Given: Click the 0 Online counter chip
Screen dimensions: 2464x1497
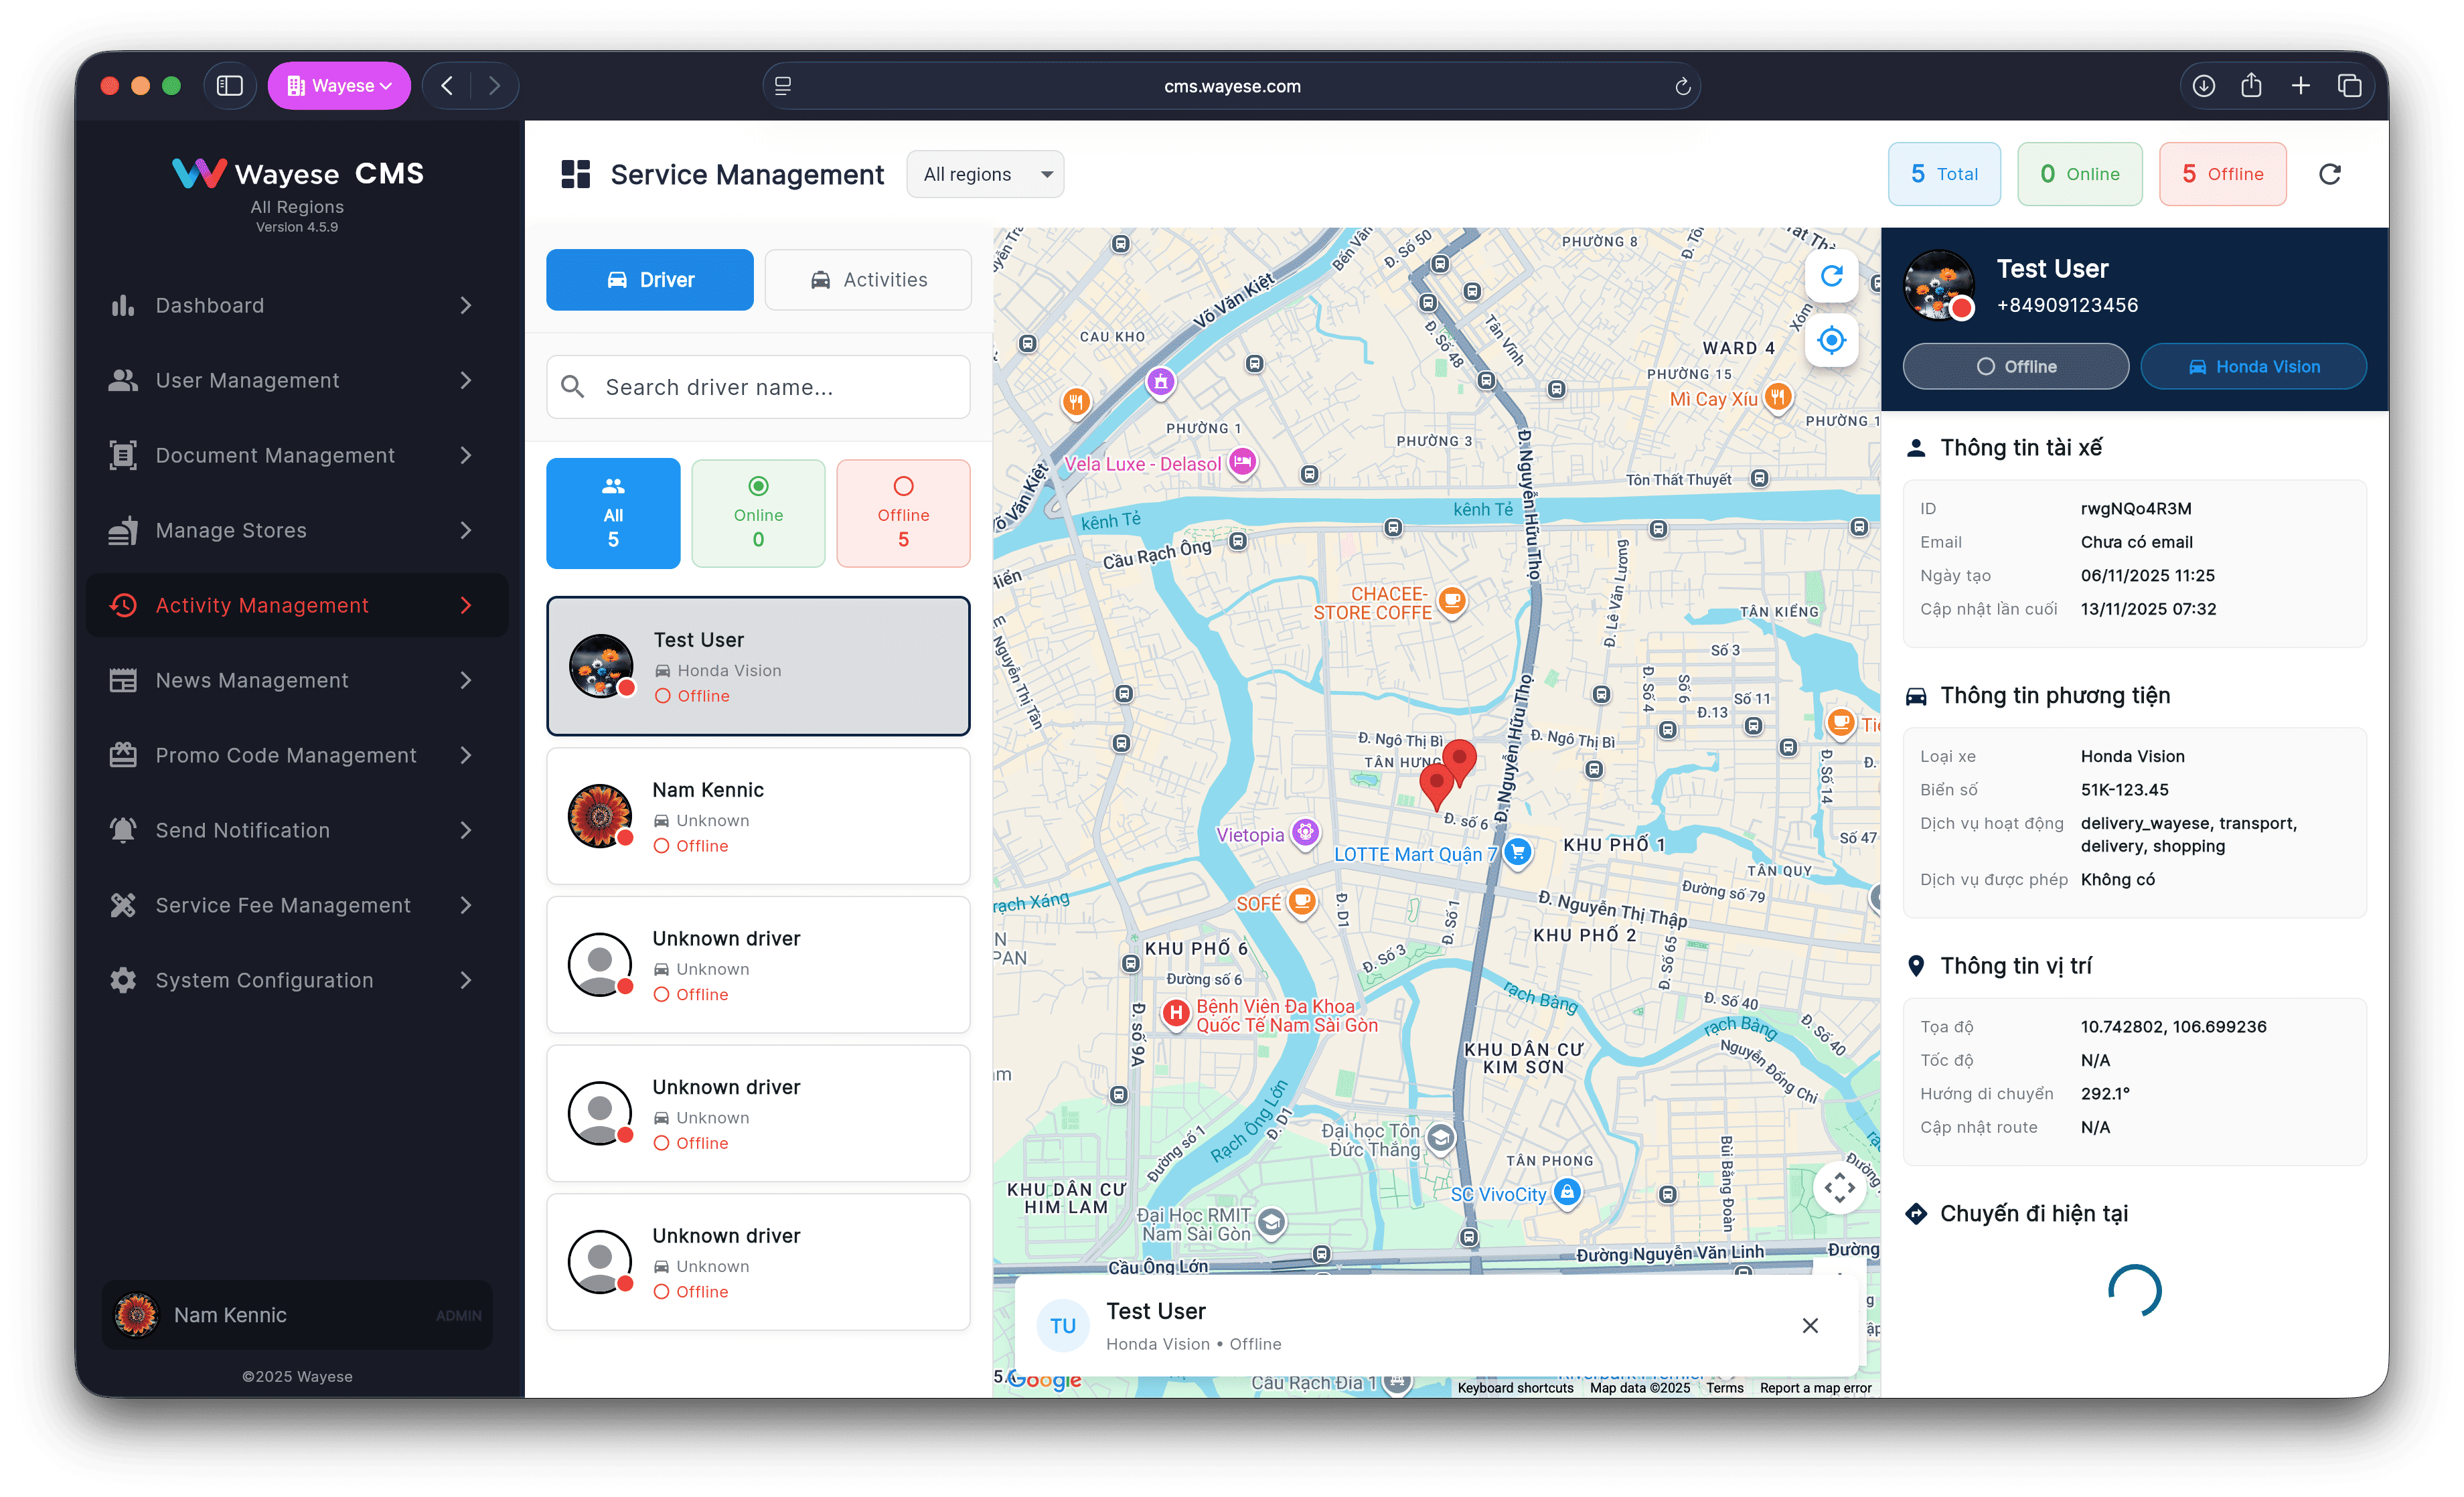Looking at the screenshot, I should [2080, 174].
